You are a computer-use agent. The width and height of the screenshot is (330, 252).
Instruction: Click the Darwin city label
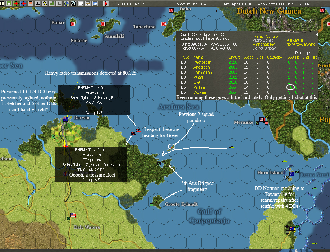point(82,118)
